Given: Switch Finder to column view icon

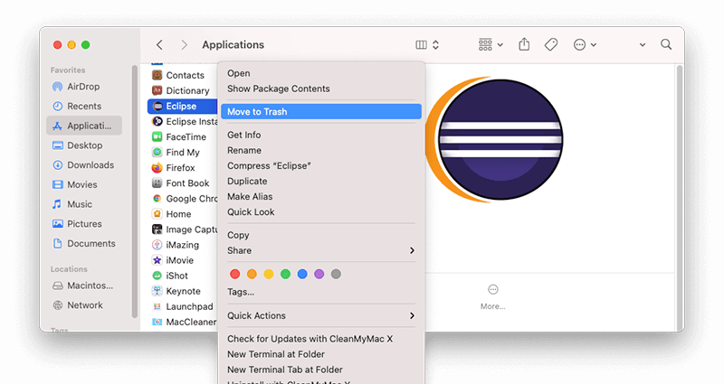Looking at the screenshot, I should (x=421, y=44).
